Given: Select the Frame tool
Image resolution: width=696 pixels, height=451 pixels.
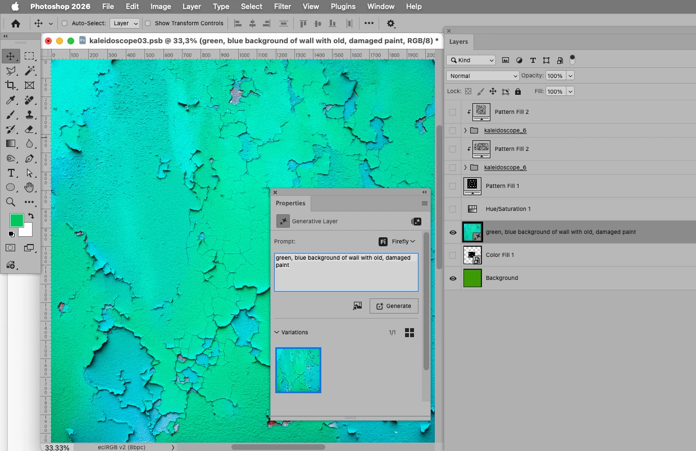Looking at the screenshot, I should tap(29, 85).
